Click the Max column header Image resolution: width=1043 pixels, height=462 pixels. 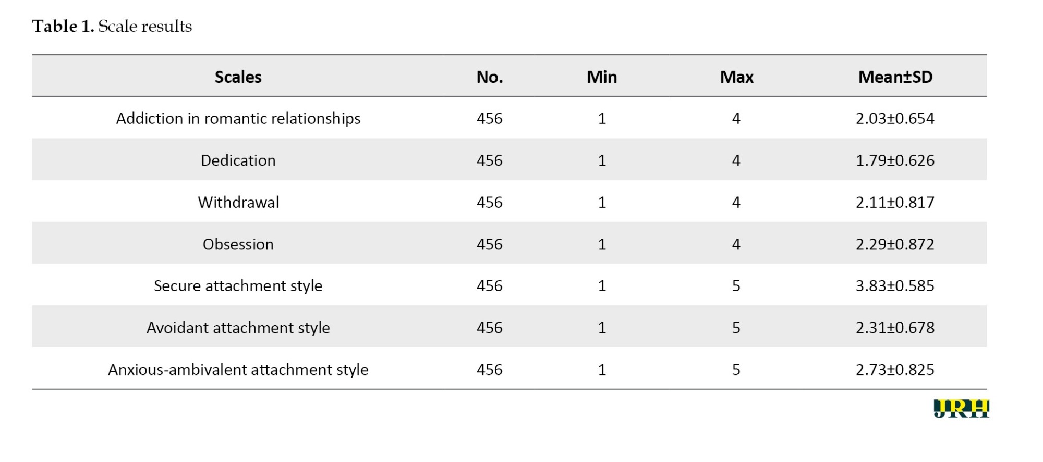click(736, 77)
